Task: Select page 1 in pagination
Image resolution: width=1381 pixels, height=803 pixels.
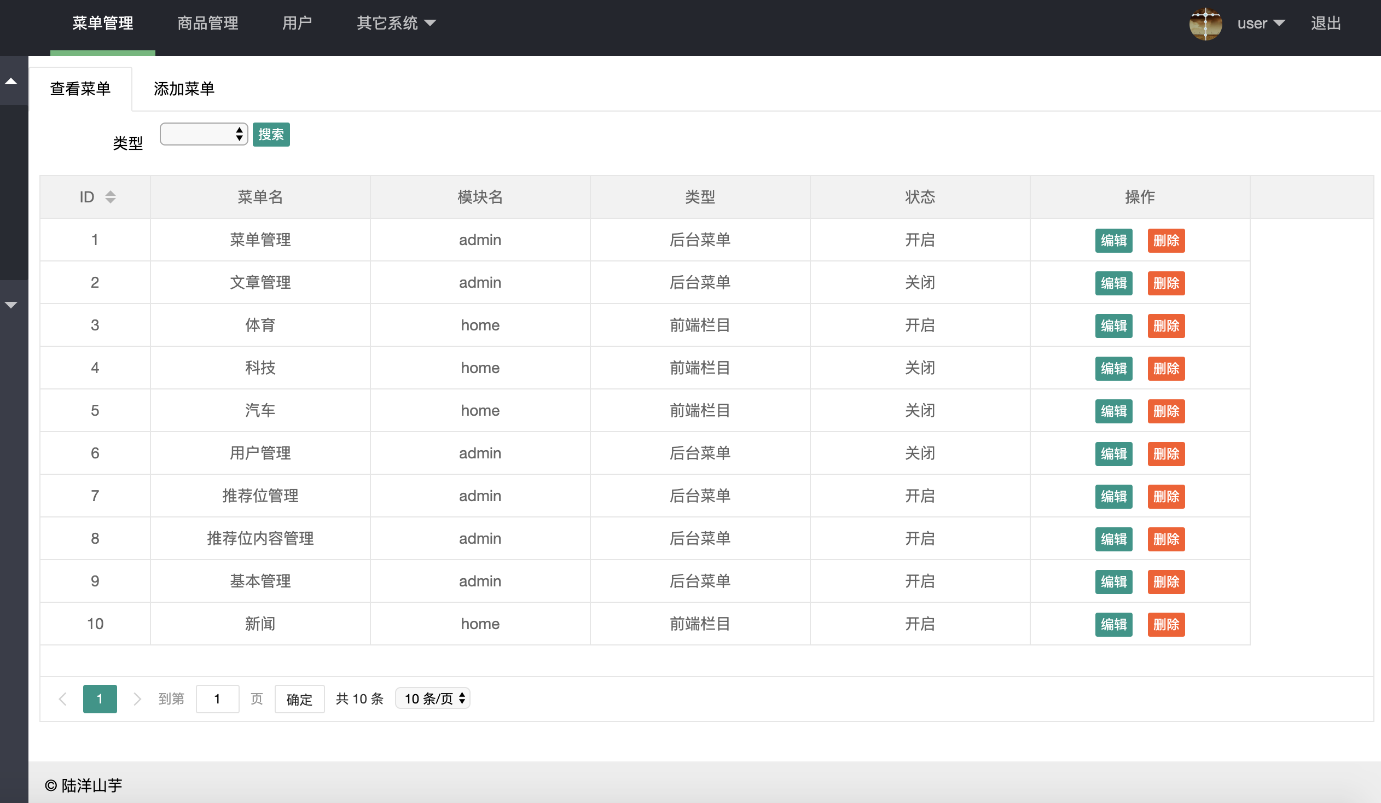Action: tap(100, 699)
